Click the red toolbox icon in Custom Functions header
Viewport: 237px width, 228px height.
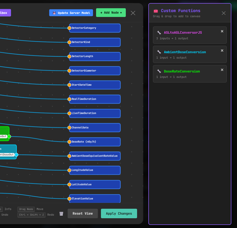[156, 11]
